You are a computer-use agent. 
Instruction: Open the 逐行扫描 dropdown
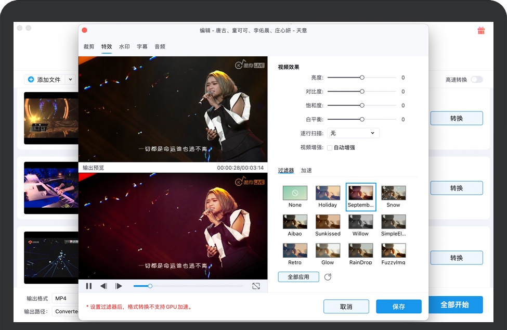pos(353,133)
